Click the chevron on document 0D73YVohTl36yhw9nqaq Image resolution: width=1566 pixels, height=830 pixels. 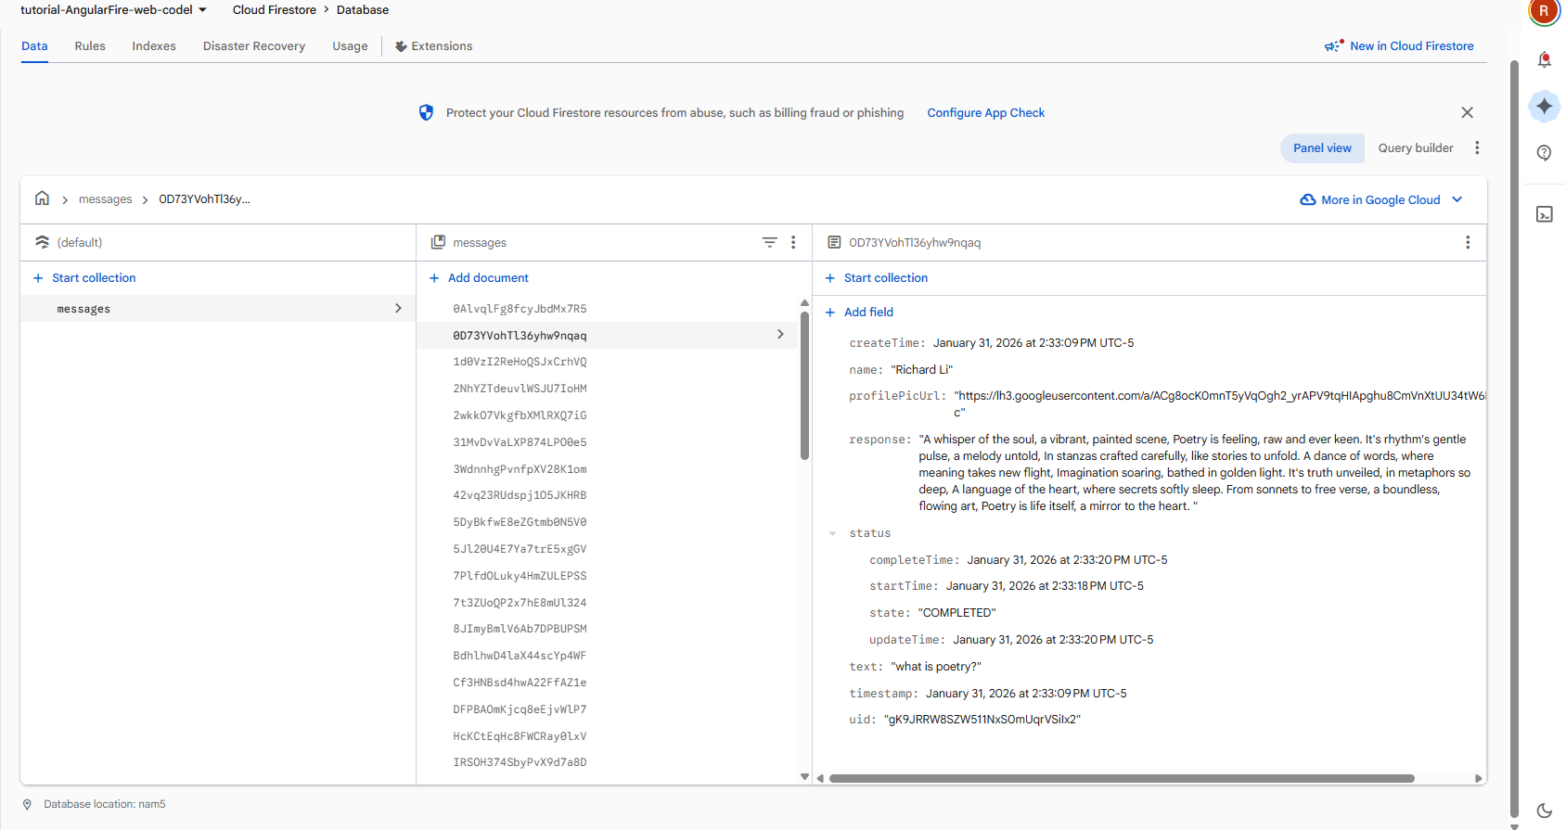coord(780,335)
